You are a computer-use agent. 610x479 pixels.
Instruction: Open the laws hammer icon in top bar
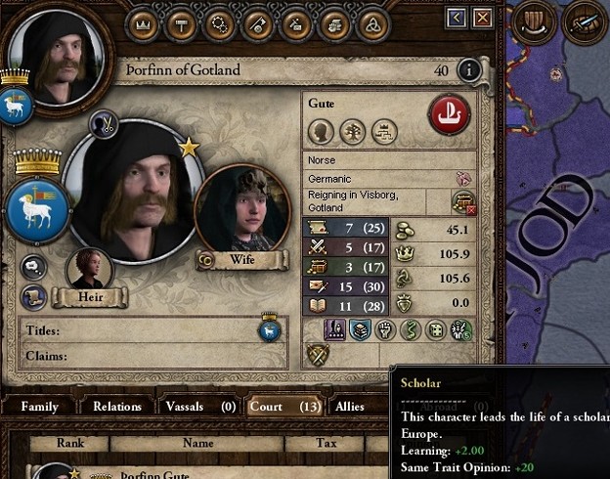pos(181,25)
